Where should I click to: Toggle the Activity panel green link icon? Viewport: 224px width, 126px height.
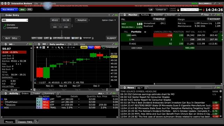tap(114, 93)
